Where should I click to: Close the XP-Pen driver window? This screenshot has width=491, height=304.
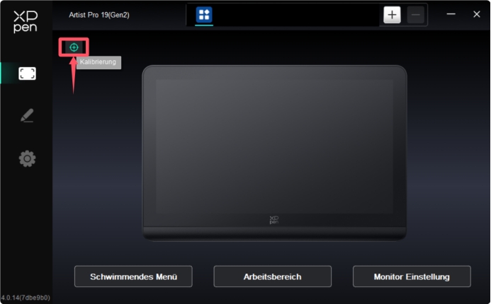(476, 14)
